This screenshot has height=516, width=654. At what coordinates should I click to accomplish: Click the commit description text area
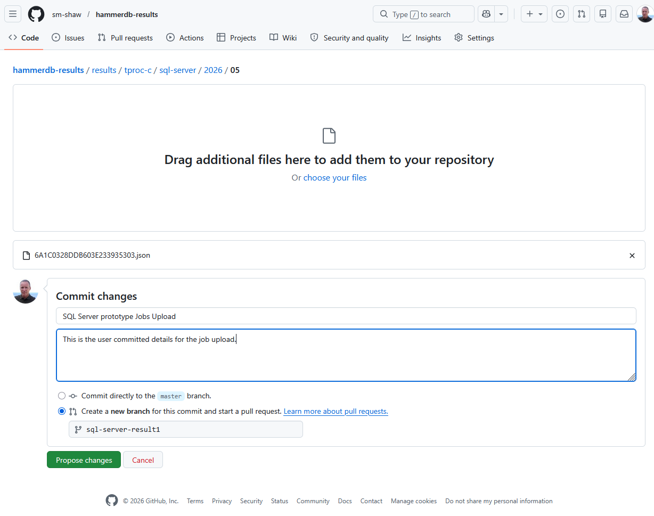pos(346,355)
